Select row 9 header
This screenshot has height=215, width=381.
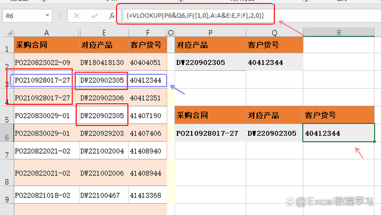[x=7, y=195]
